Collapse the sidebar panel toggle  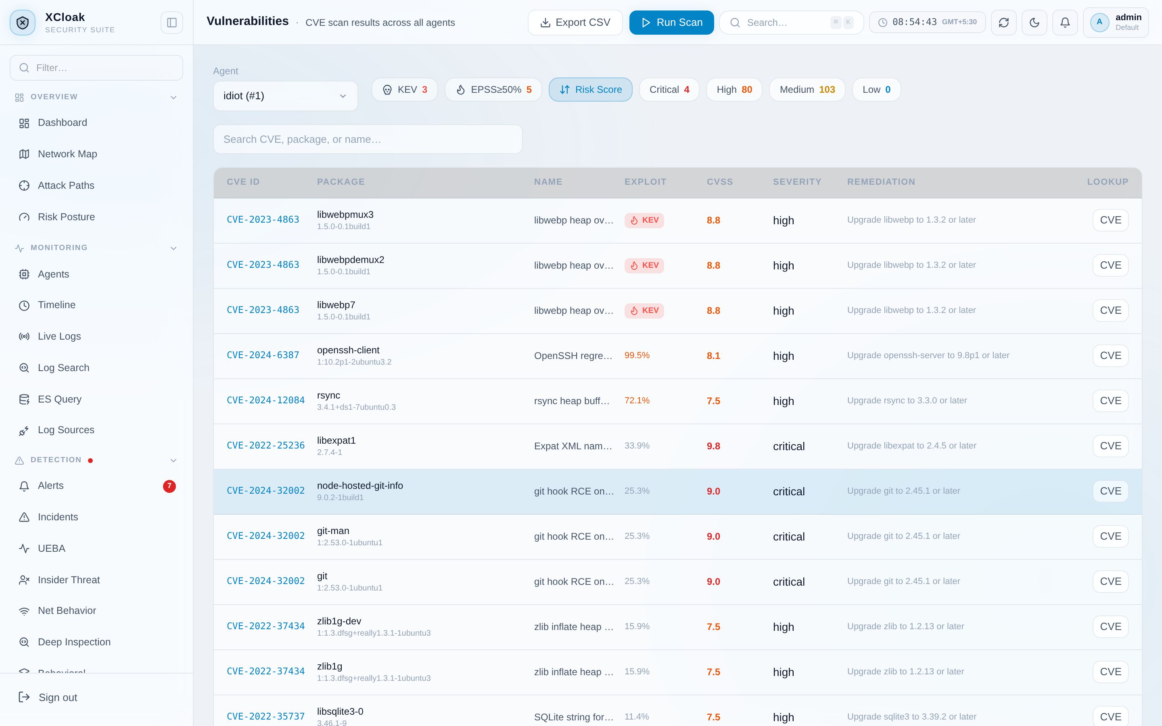coord(172,23)
